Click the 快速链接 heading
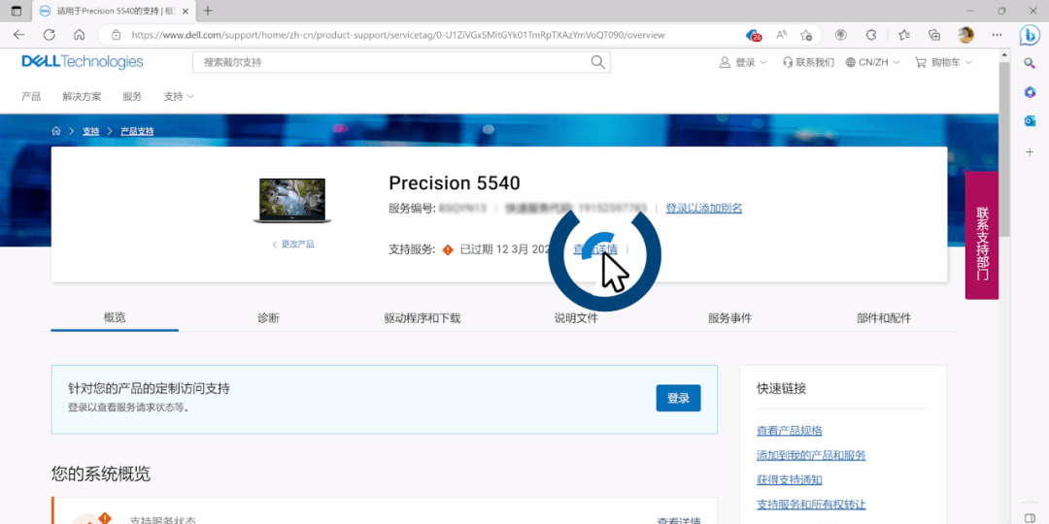 (x=781, y=388)
